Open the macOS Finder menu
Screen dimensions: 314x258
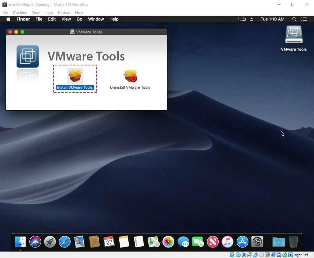[x=23, y=19]
